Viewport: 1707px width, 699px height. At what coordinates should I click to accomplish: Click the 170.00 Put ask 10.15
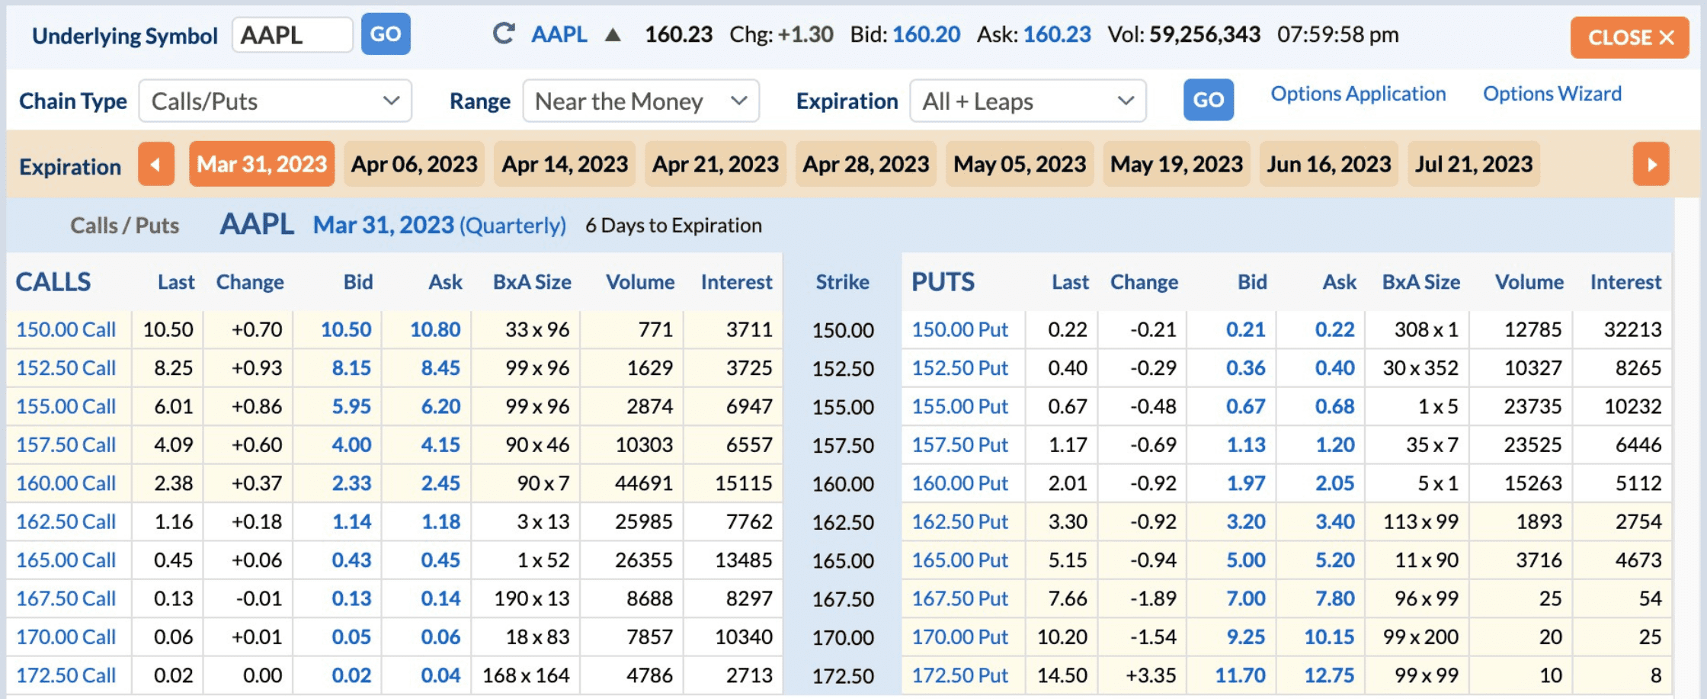pos(1329,636)
